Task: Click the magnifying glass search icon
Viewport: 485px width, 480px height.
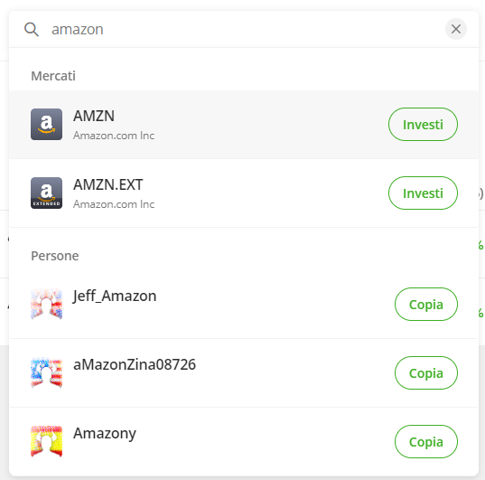Action: click(x=32, y=30)
